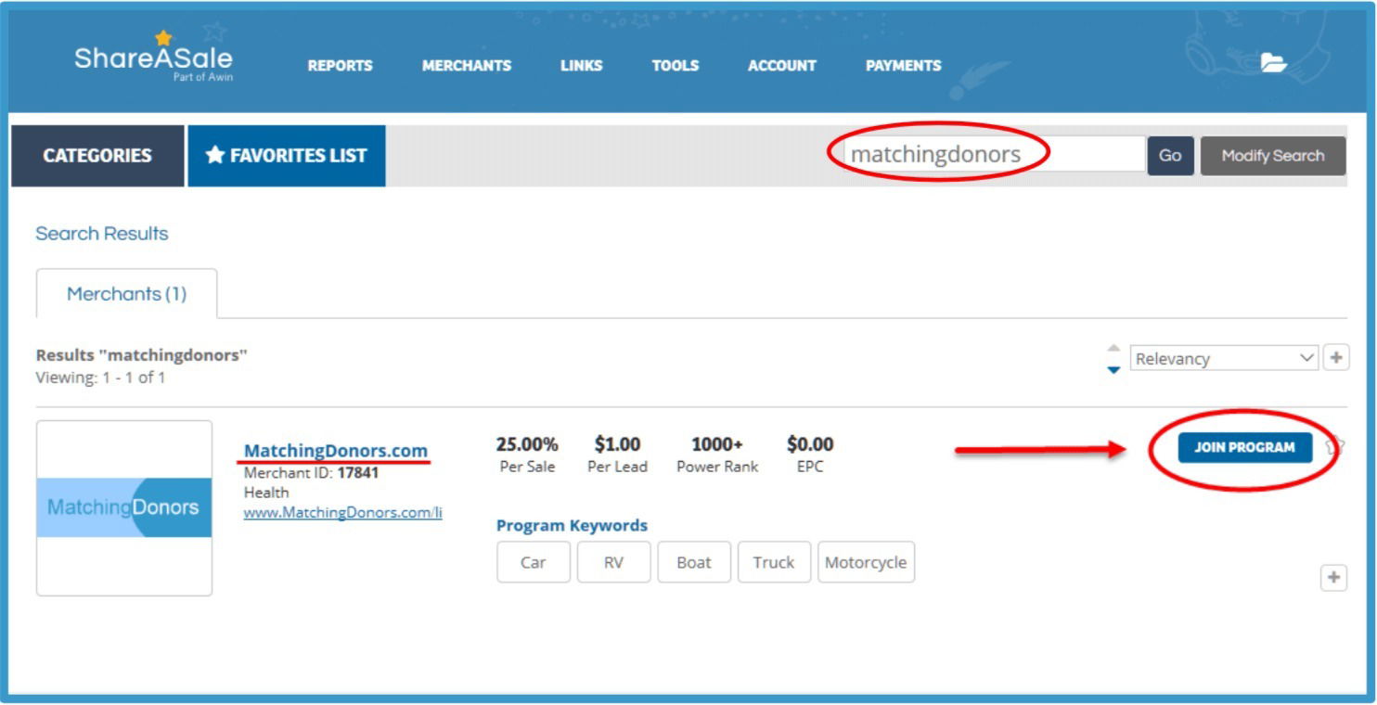1377x705 pixels.
Task: Click the Join Program button
Action: tap(1245, 447)
